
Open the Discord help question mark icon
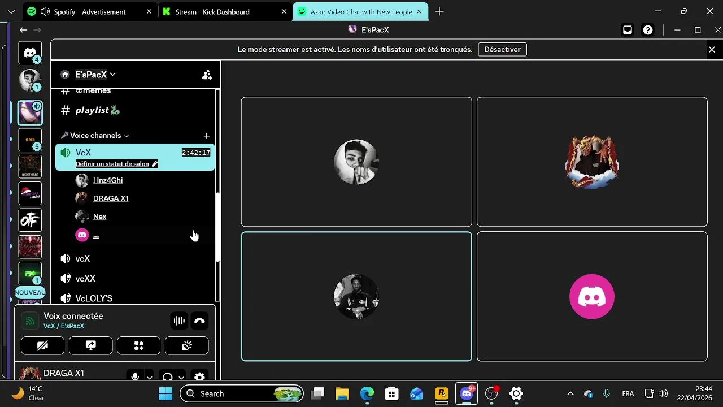[648, 30]
